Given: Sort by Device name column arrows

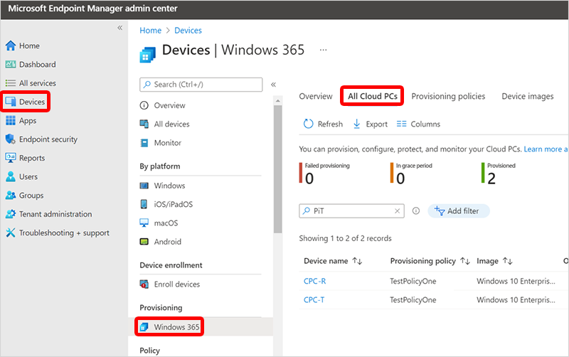Looking at the screenshot, I should tap(358, 261).
